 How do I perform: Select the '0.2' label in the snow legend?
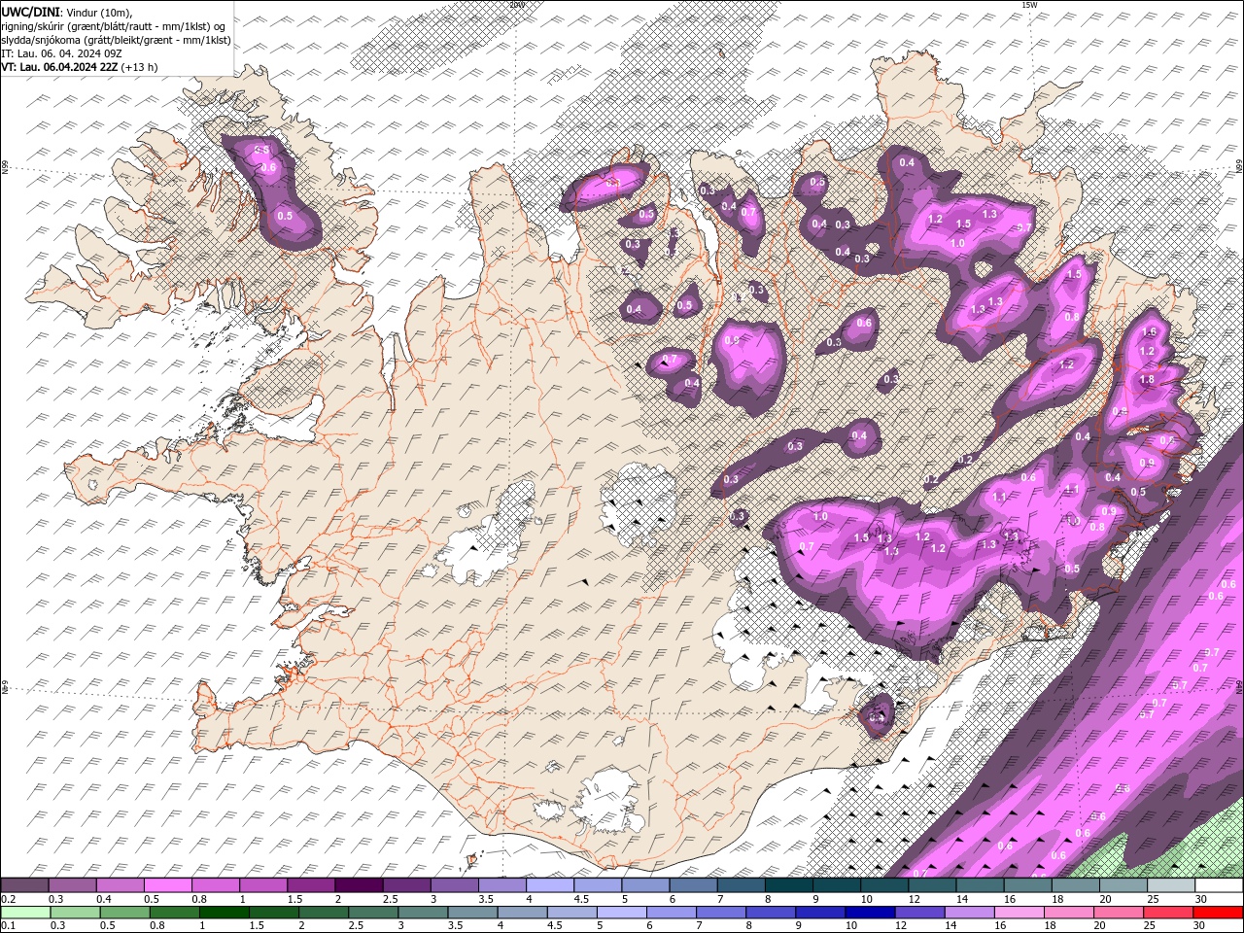9,899
